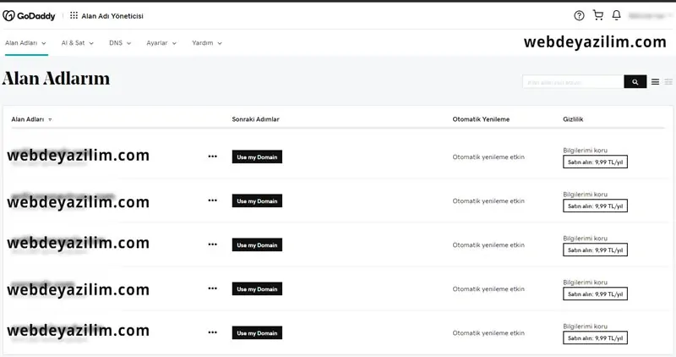Click the Sonraki Adımlar column header
Viewport: 676px width, 357px height.
coord(256,119)
